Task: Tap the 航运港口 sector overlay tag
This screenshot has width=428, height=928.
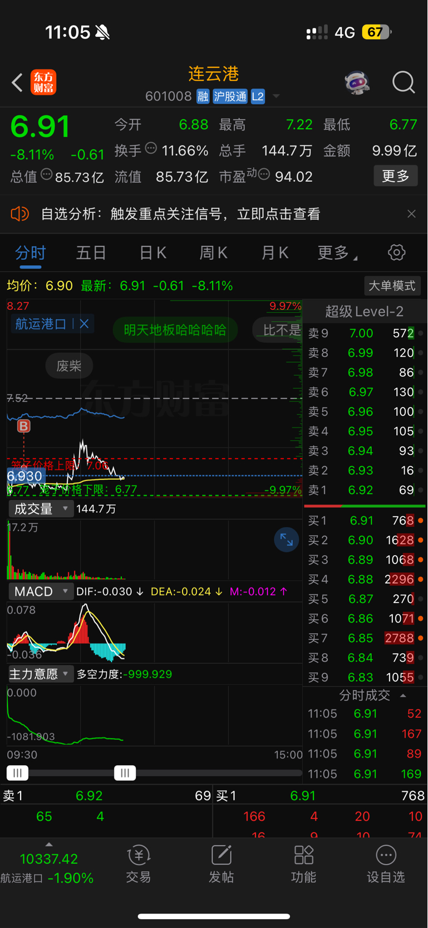Action: [x=41, y=324]
